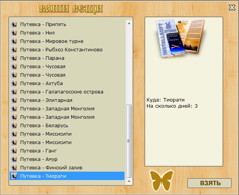This screenshot has width=239, height=195.
Task: Click the list scrollbar down arrow
Action: (x=129, y=182)
